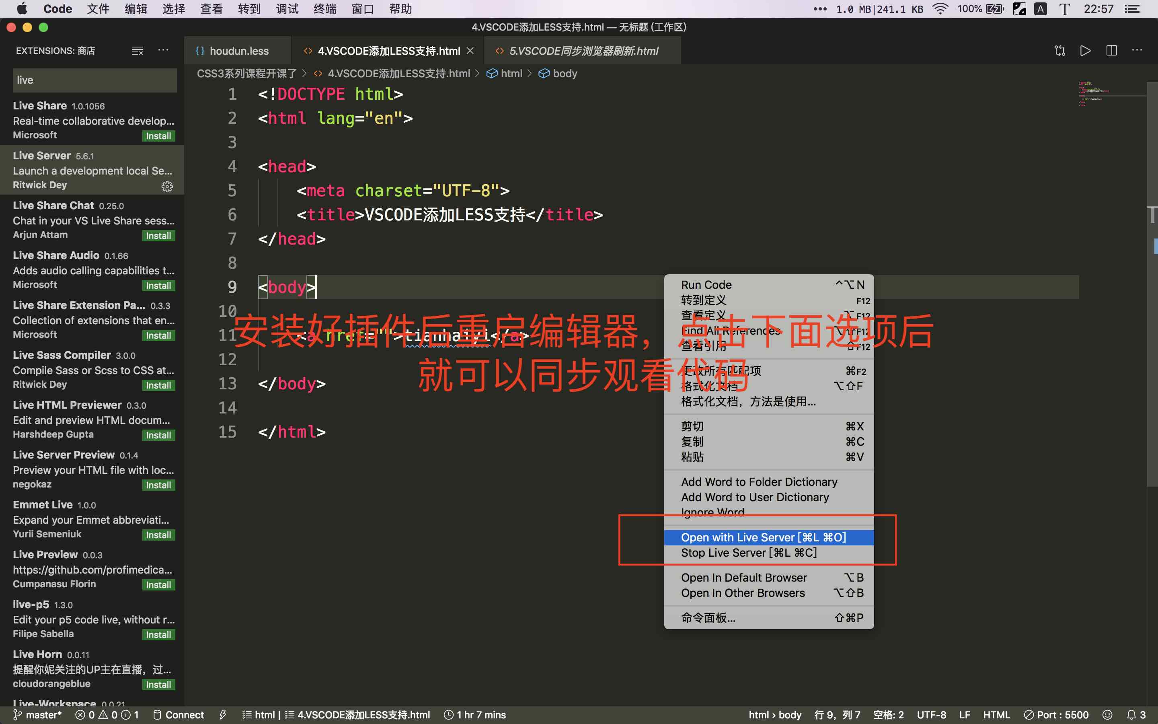The height and width of the screenshot is (724, 1158).
Task: Open the 编辑 menu
Action: [136, 8]
